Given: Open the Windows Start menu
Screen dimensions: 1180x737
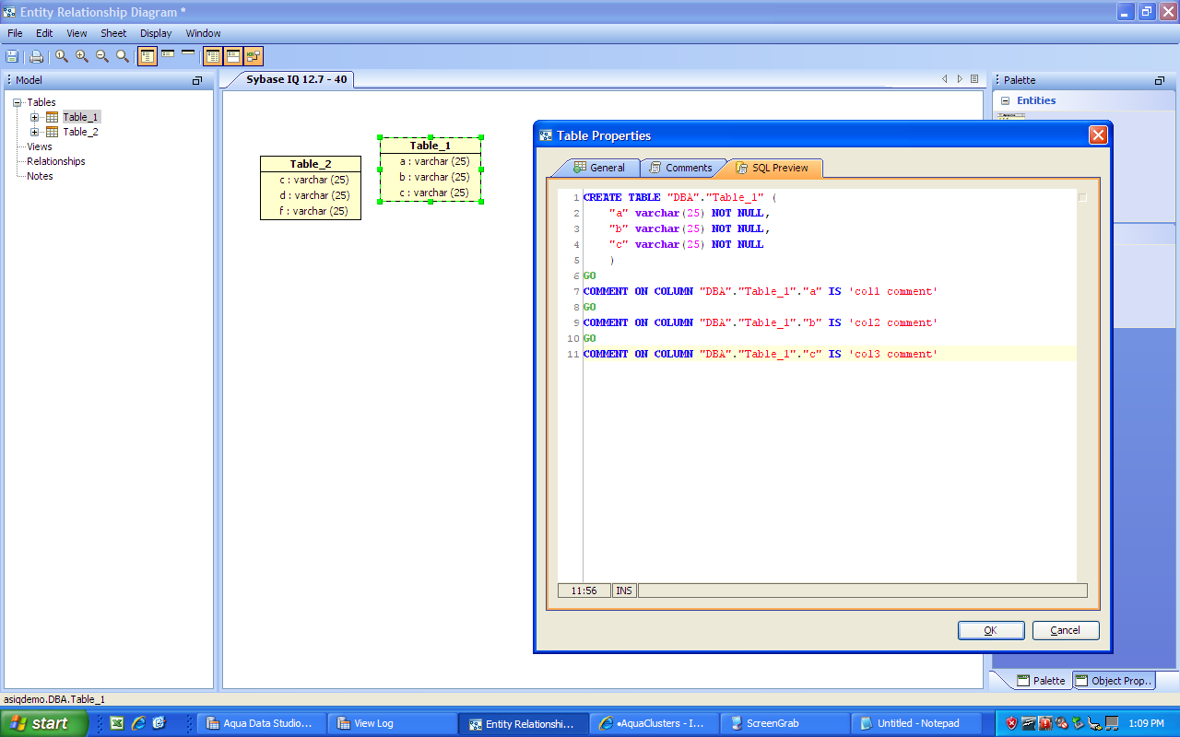Looking at the screenshot, I should [43, 723].
